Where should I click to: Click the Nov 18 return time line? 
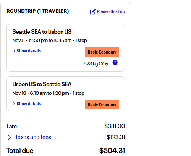(49, 93)
